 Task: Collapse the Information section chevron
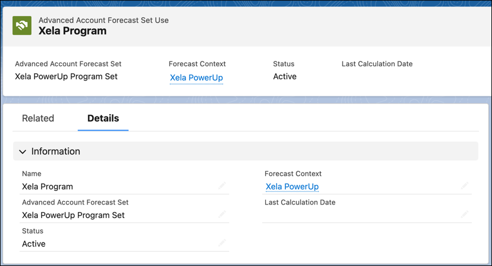22,152
